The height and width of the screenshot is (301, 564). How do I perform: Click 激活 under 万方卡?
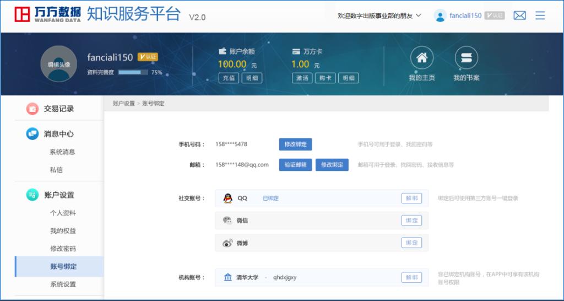[302, 78]
